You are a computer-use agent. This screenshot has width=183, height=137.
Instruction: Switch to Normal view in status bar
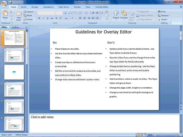(138, 135)
